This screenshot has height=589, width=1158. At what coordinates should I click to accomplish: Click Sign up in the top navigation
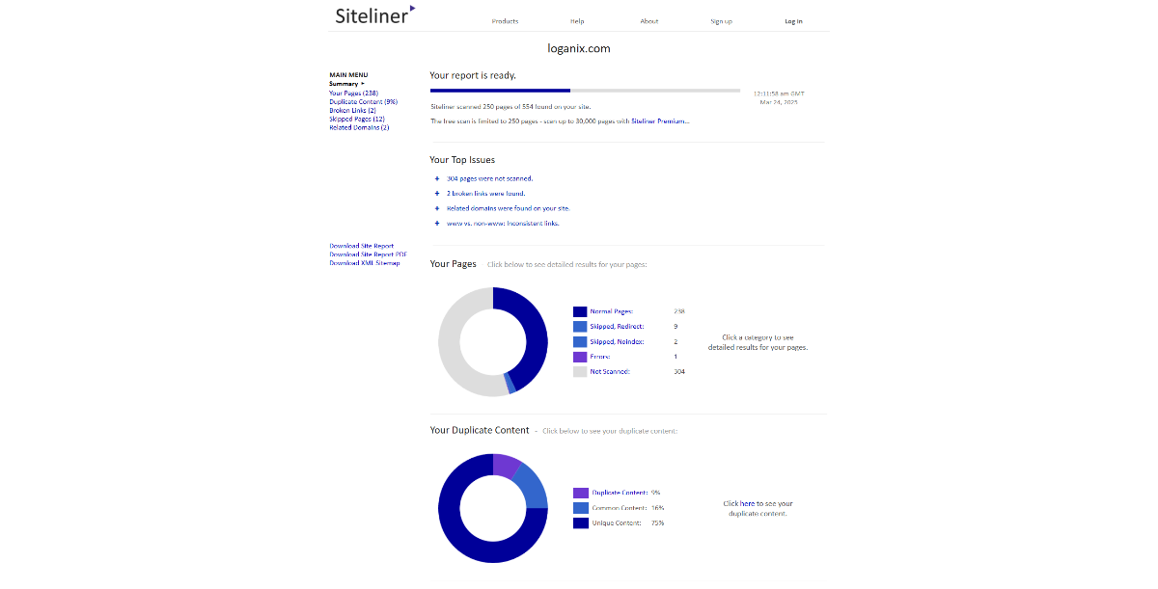coord(721,21)
